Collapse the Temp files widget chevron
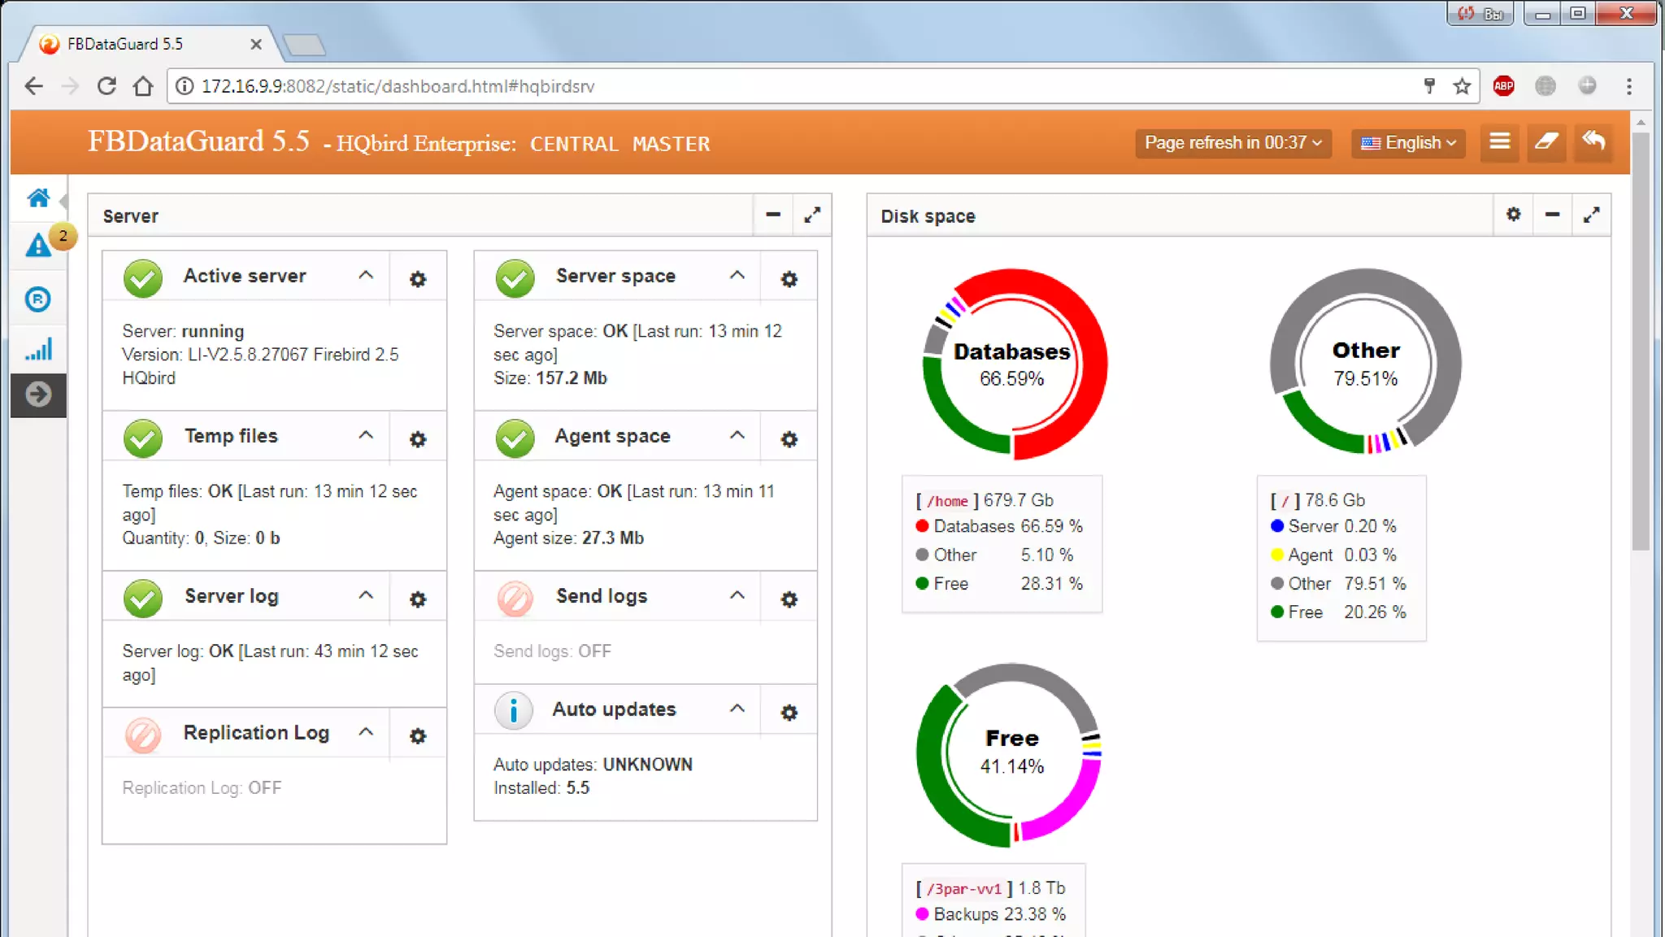This screenshot has height=937, width=1665. pyautogui.click(x=366, y=435)
